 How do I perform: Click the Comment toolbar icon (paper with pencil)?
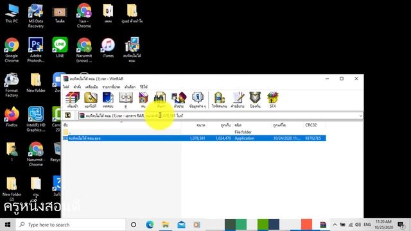(238, 100)
